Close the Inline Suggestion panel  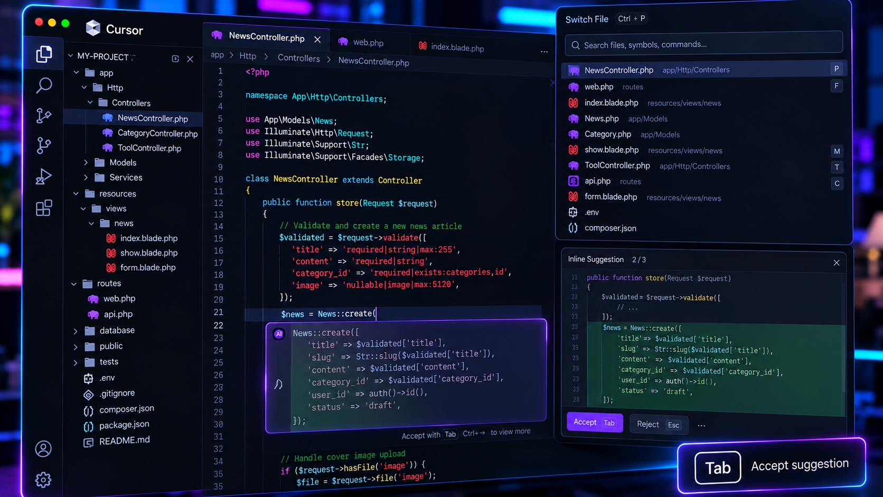click(837, 262)
